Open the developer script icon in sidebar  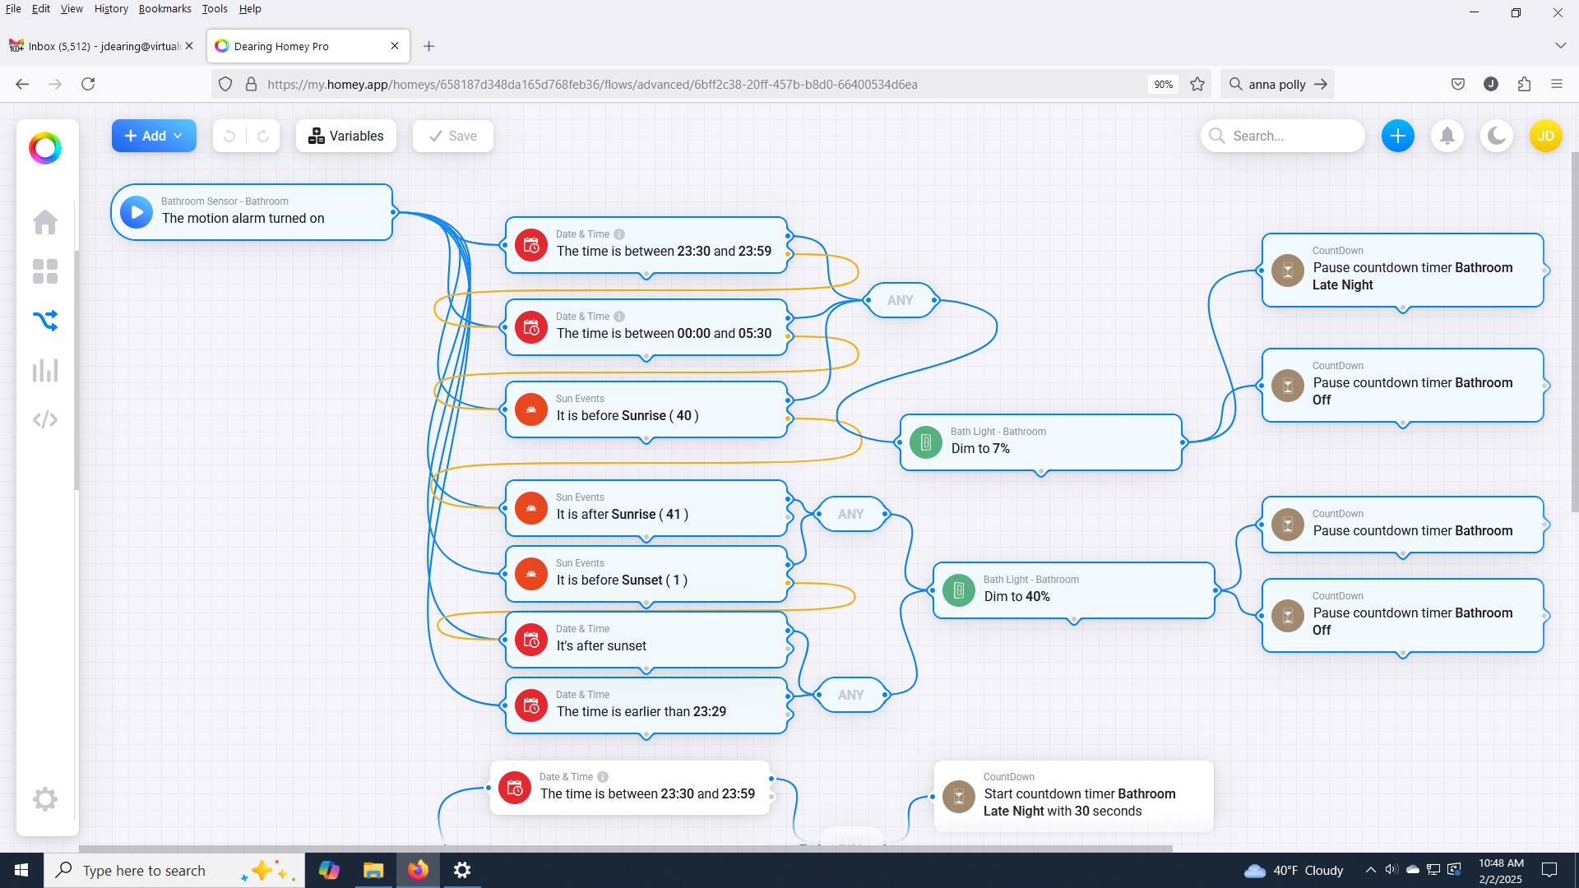click(x=45, y=420)
